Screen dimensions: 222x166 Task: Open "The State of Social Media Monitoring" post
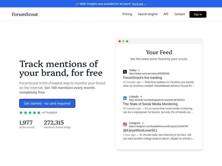pyautogui.click(x=150, y=104)
